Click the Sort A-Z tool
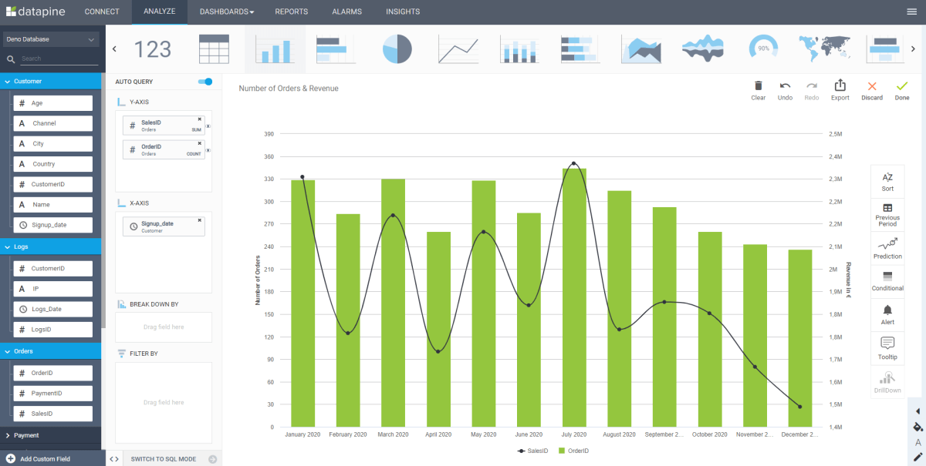This screenshot has width=926, height=466. pos(887,181)
